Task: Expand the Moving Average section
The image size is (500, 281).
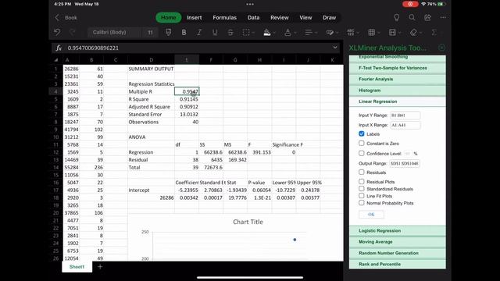Action: pyautogui.click(x=398, y=242)
